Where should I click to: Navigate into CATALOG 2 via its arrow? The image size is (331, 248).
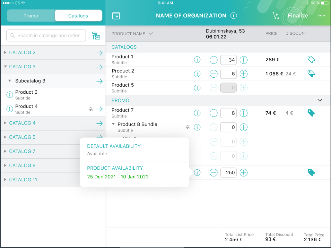coord(100,53)
